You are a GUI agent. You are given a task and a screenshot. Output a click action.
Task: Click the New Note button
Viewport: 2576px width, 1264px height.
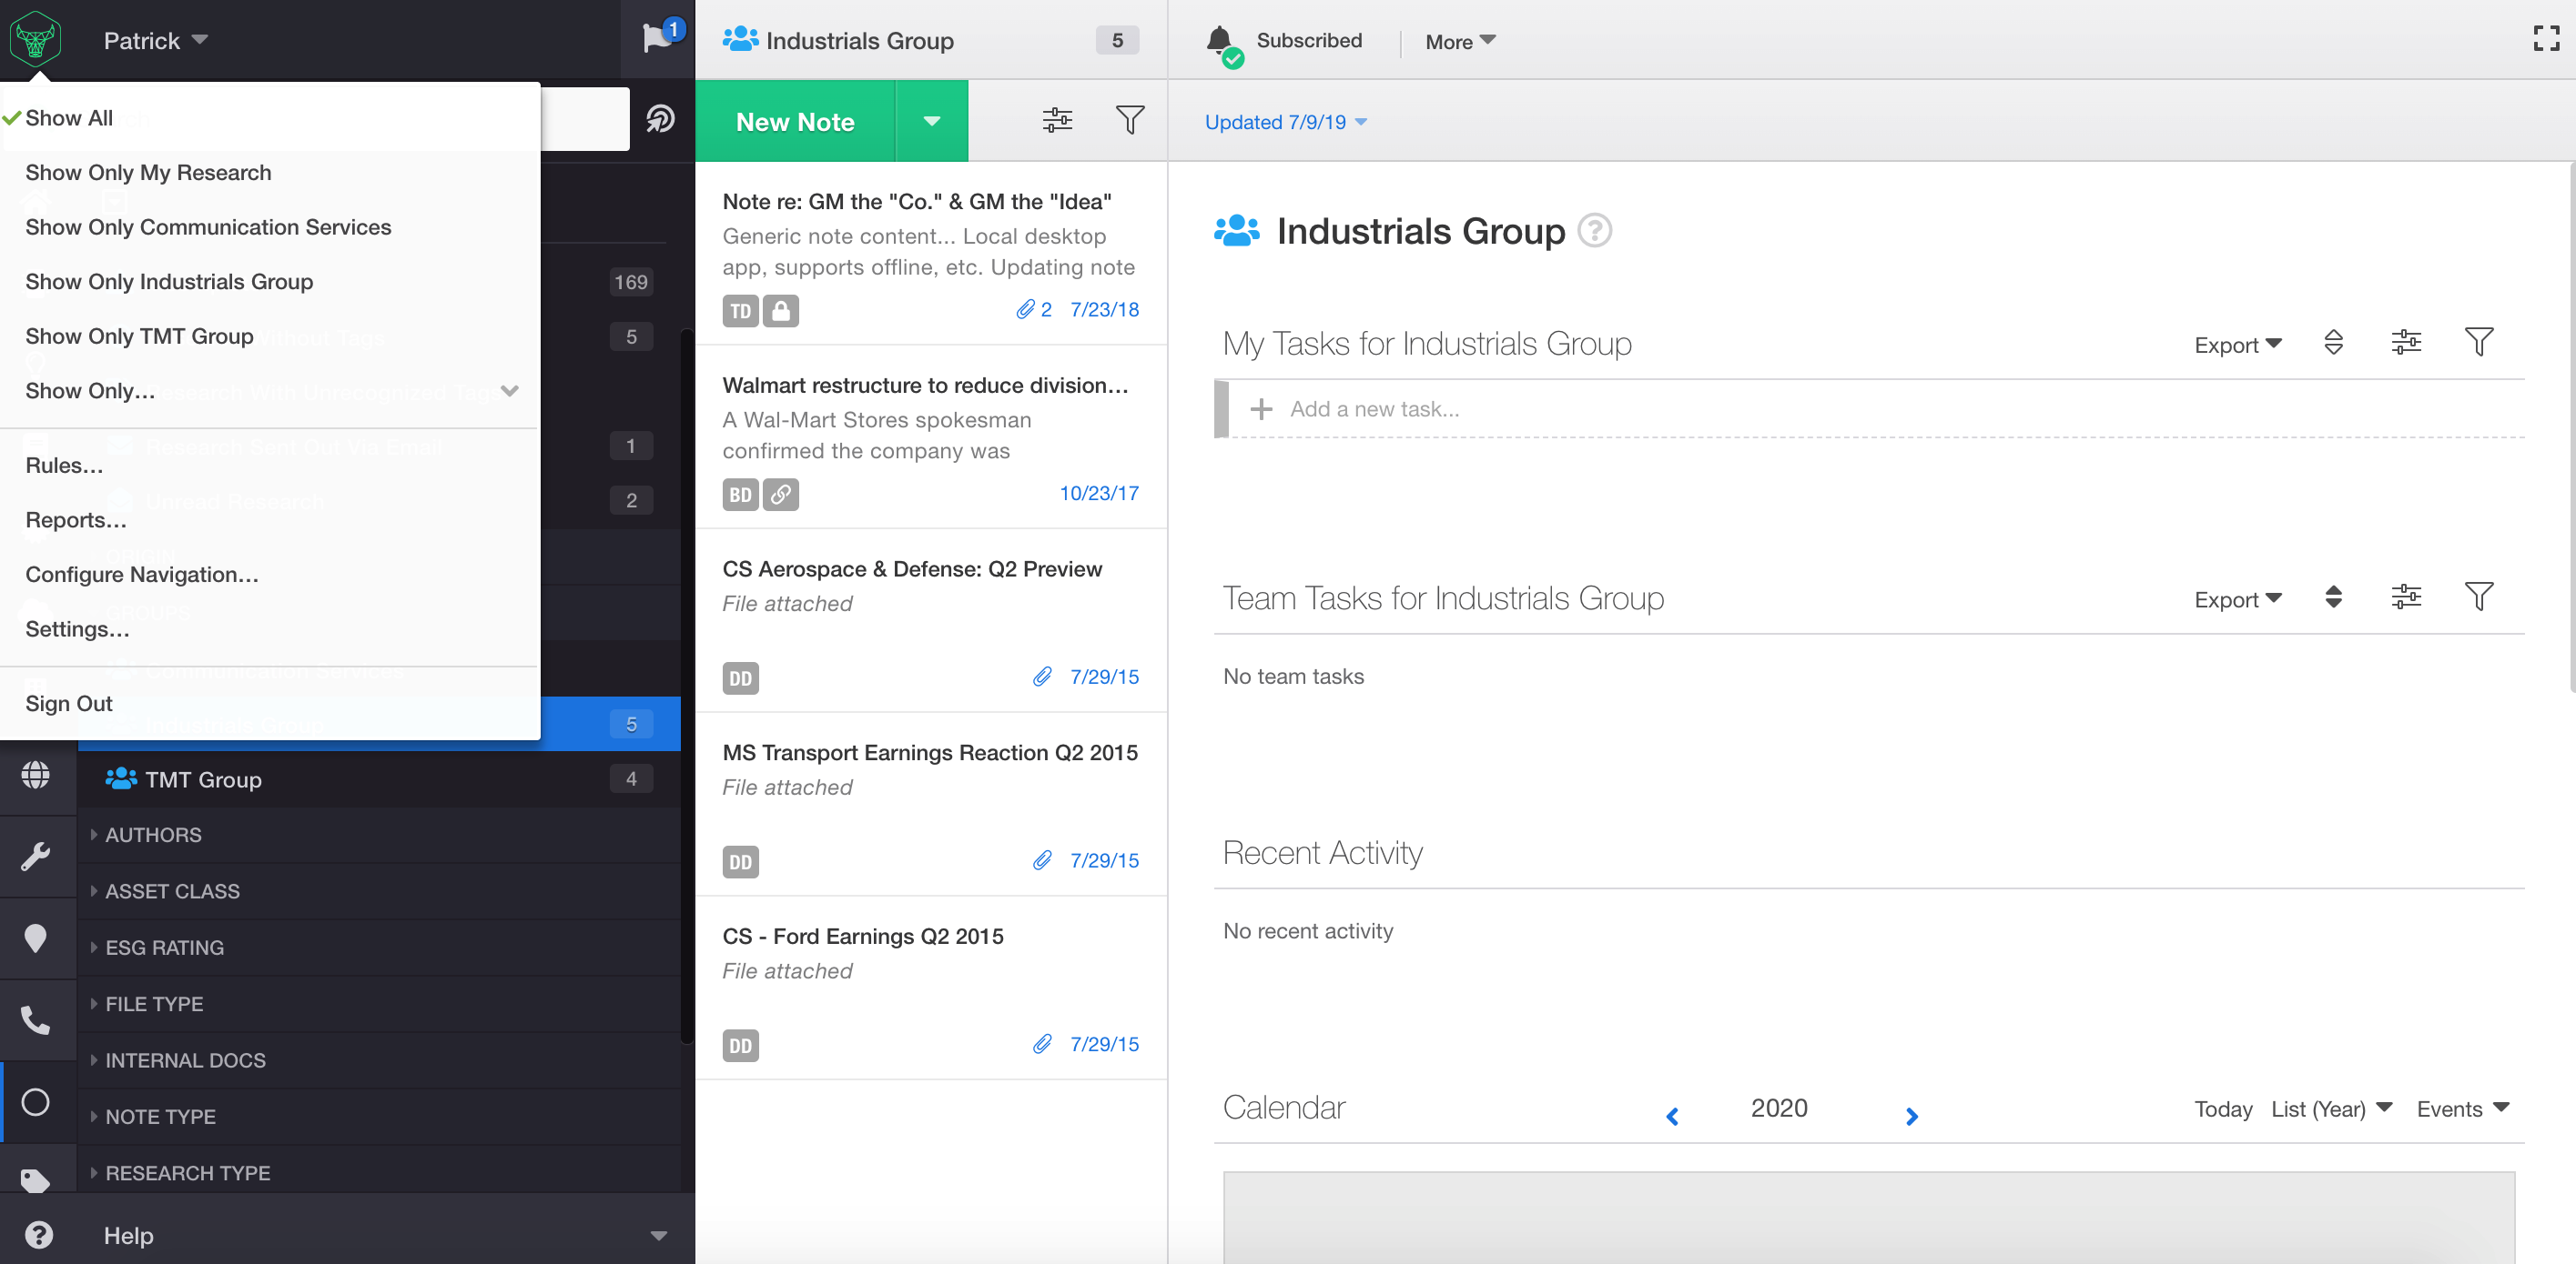(x=795, y=121)
